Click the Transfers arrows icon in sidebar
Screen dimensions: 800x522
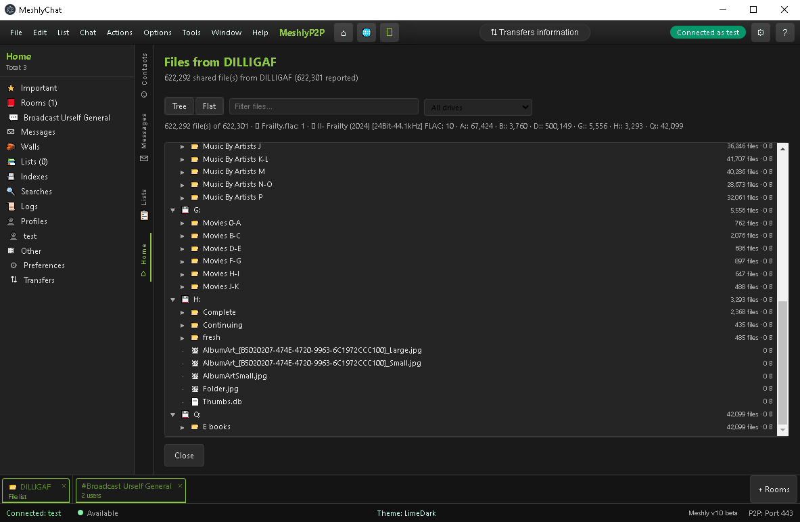point(14,280)
